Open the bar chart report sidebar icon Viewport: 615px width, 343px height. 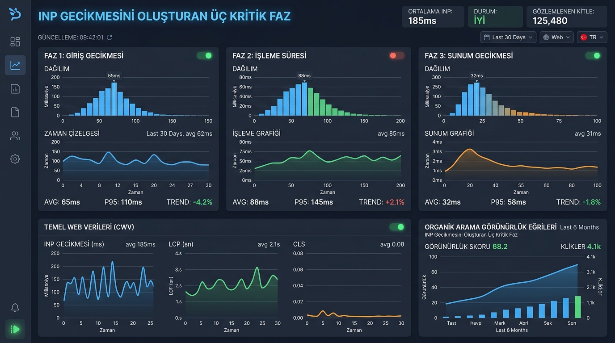pyautogui.click(x=15, y=88)
